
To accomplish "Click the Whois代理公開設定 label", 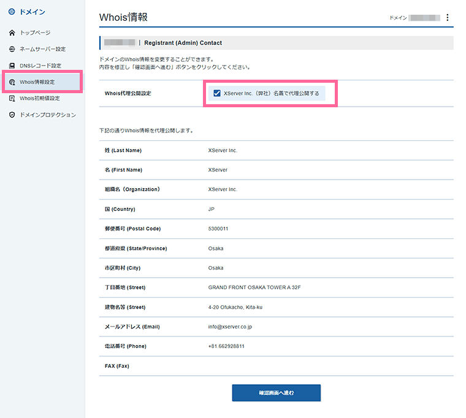I will click(x=128, y=93).
